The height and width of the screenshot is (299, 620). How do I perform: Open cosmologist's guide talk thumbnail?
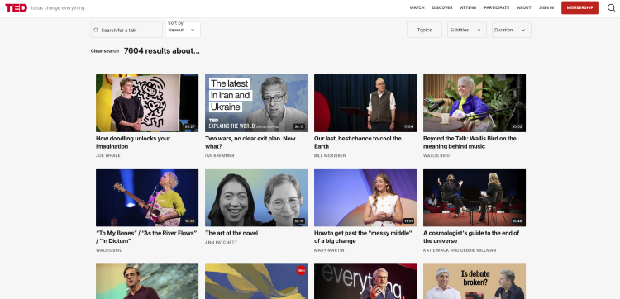click(x=475, y=198)
